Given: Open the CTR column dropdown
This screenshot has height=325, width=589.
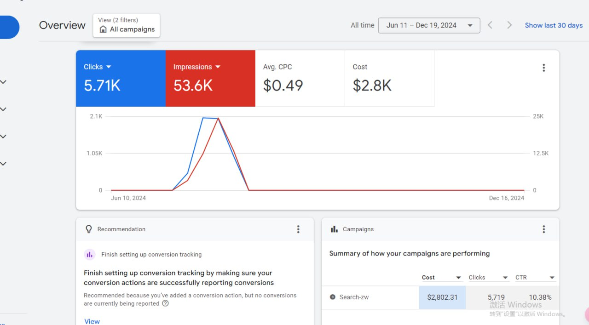Looking at the screenshot, I should click(552, 278).
